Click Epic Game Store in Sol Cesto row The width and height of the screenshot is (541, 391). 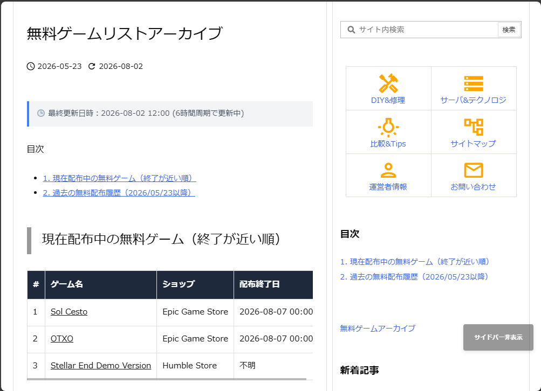coord(195,312)
